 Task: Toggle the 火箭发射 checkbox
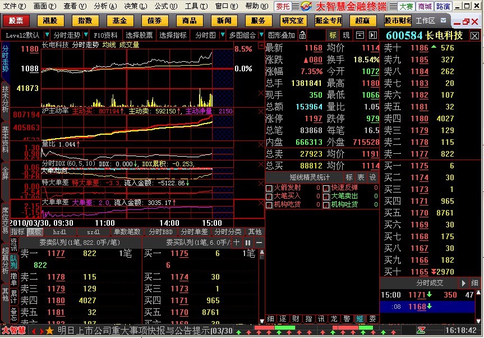(x=269, y=188)
